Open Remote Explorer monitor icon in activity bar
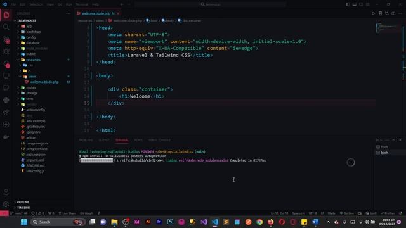The height and width of the screenshot is (228, 406). [x=6, y=76]
